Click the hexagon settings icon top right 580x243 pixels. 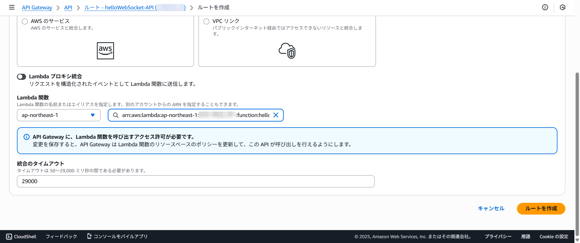tap(562, 7)
